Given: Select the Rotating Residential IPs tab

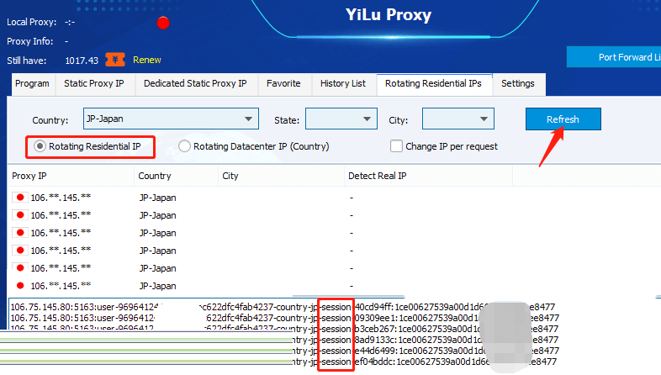Looking at the screenshot, I should pyautogui.click(x=433, y=83).
